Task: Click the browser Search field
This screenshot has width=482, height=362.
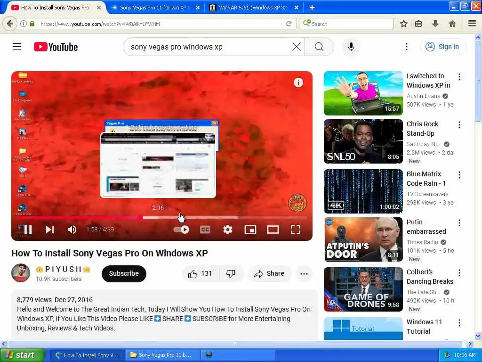Action: (347, 24)
